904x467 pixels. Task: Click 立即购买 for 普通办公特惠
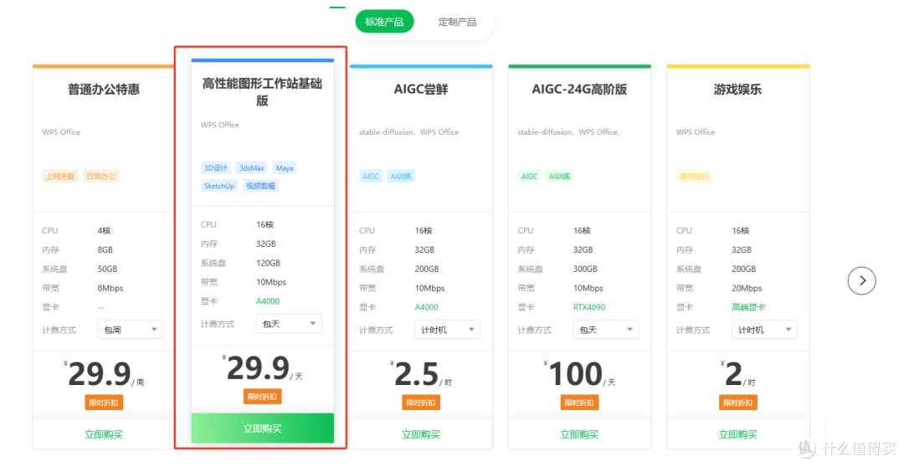[104, 434]
